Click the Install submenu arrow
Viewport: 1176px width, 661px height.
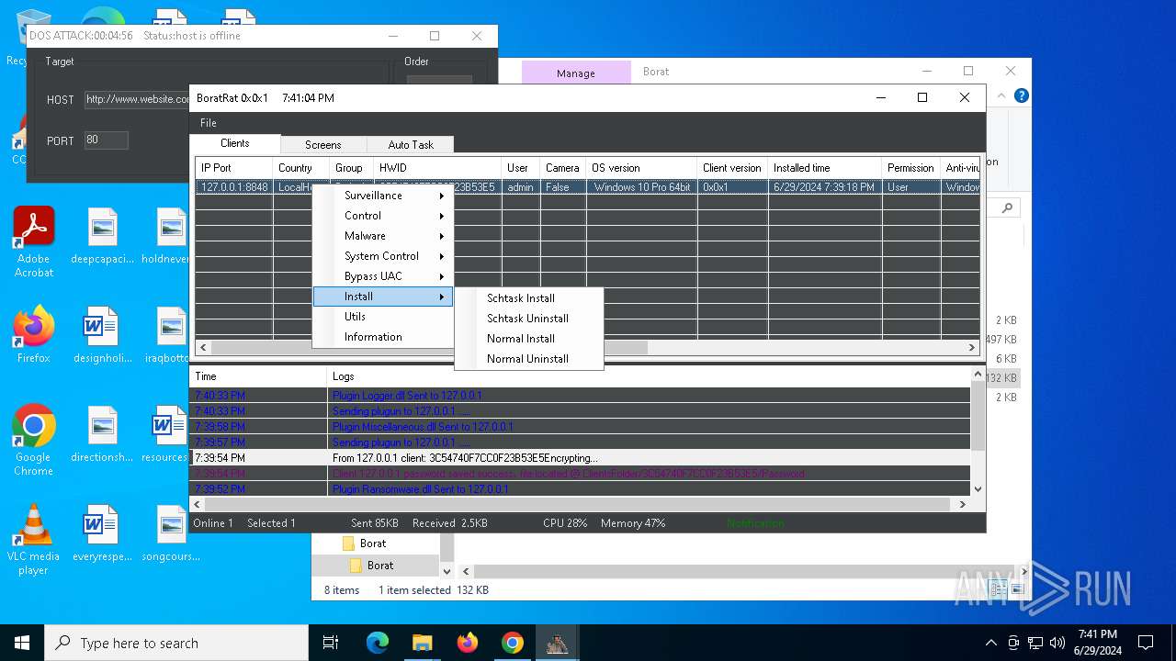442,297
